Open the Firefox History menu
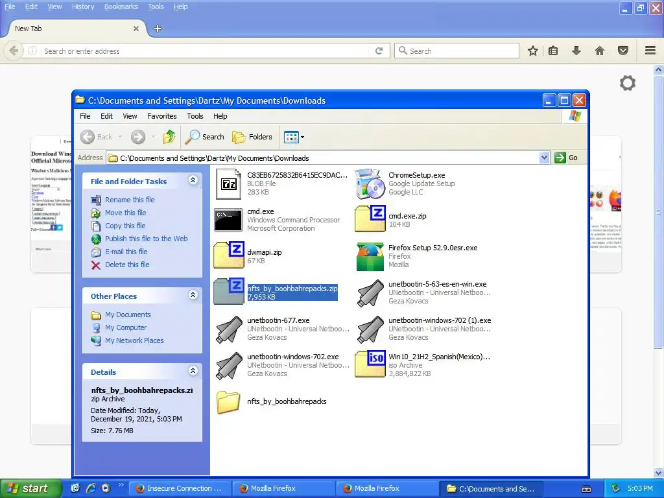 point(82,6)
